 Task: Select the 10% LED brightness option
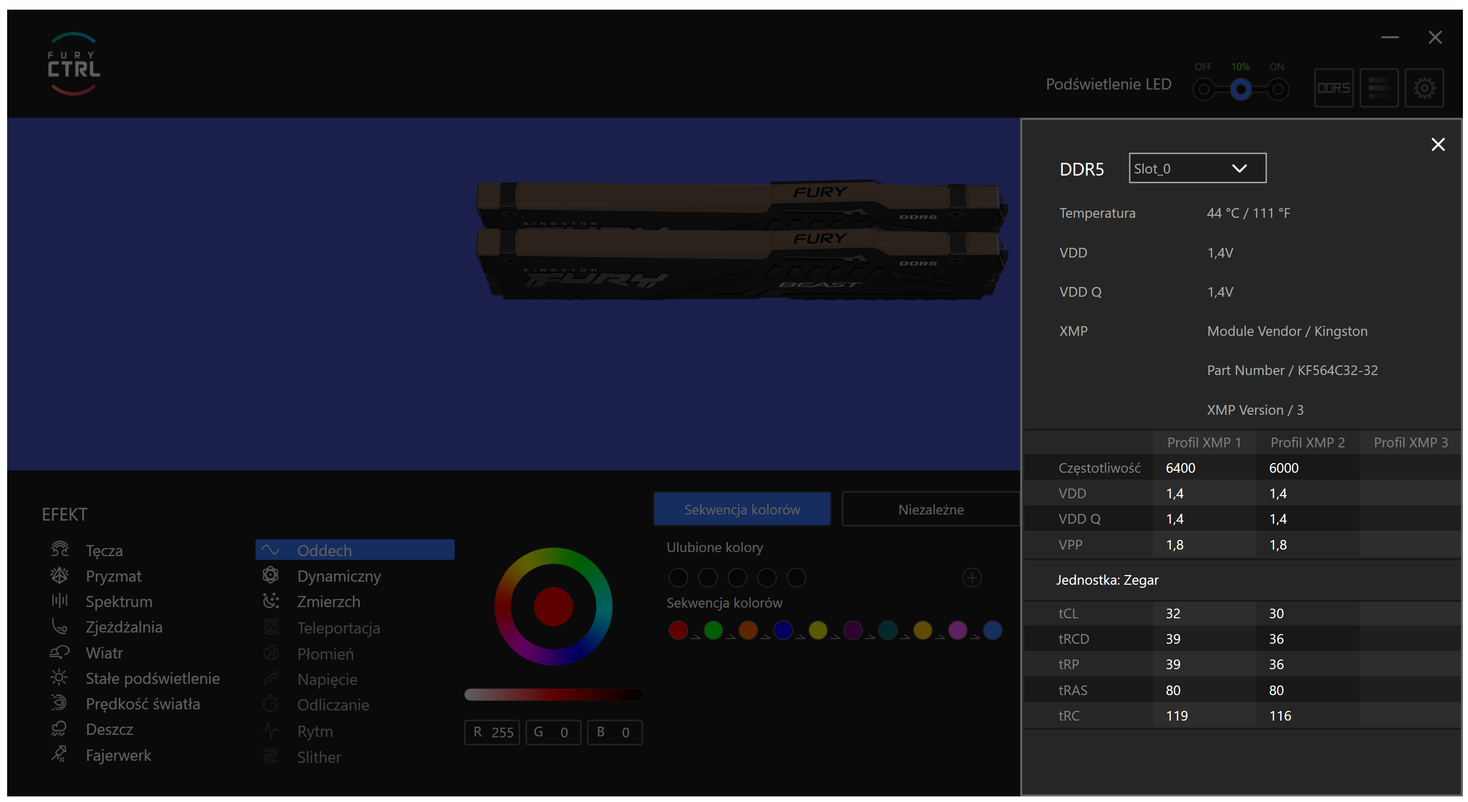point(1240,90)
